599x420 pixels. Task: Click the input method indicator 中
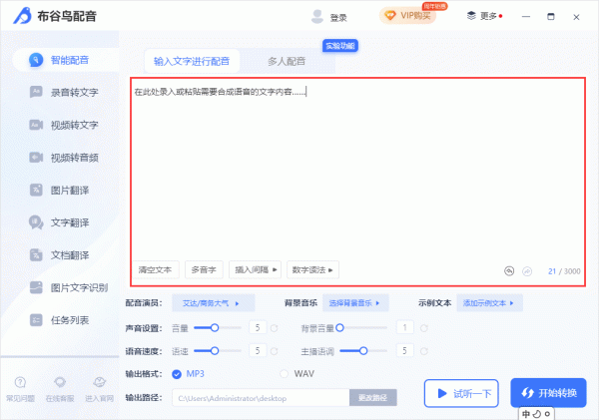[x=526, y=414]
